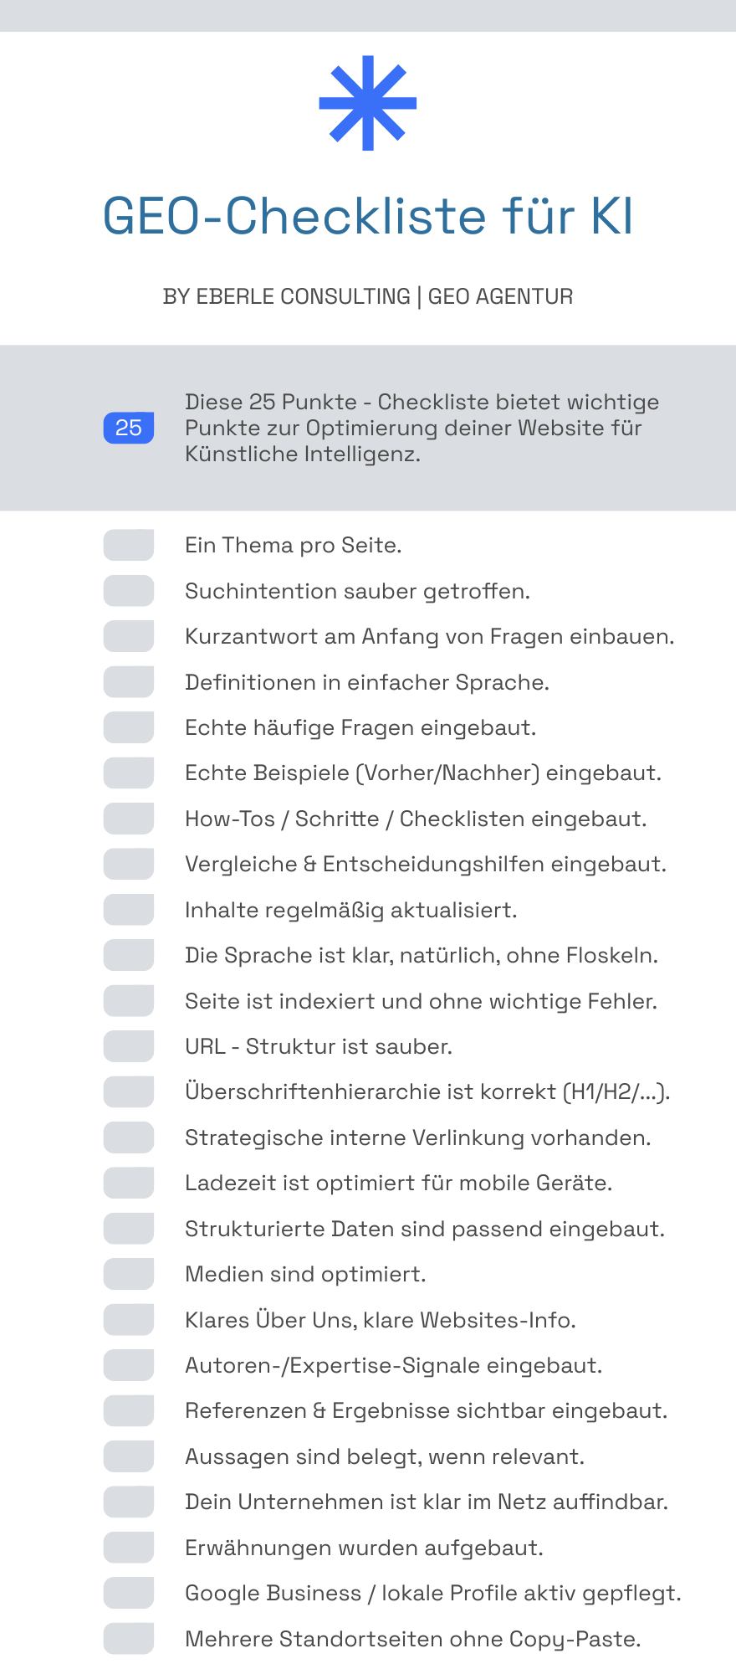Mark Inhalte regelmäßig aktualisiert checkbox
Screen dimensions: 736x1674
(129, 910)
